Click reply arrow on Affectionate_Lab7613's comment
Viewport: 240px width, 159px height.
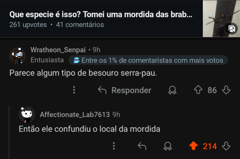click(x=142, y=146)
